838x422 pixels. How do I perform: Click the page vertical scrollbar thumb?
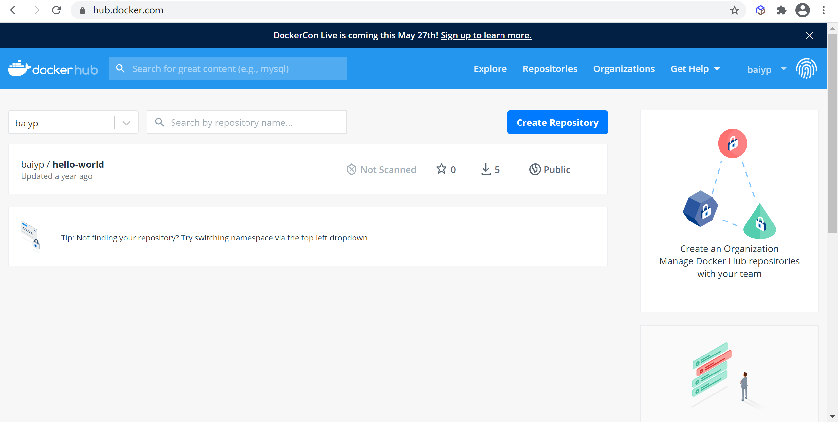point(832,133)
